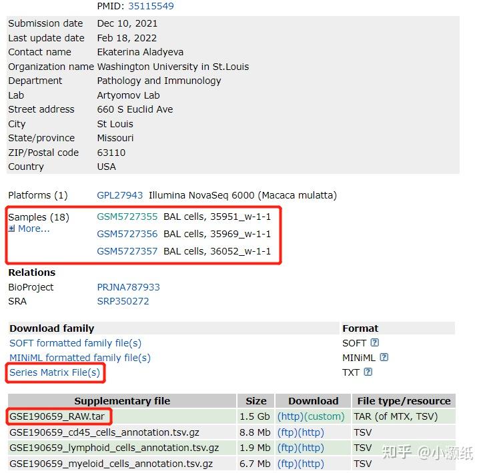Select GSE190659_myeloid_cells_annotation.tsv.gz file name
This screenshot has width=485, height=473.
click(111, 464)
